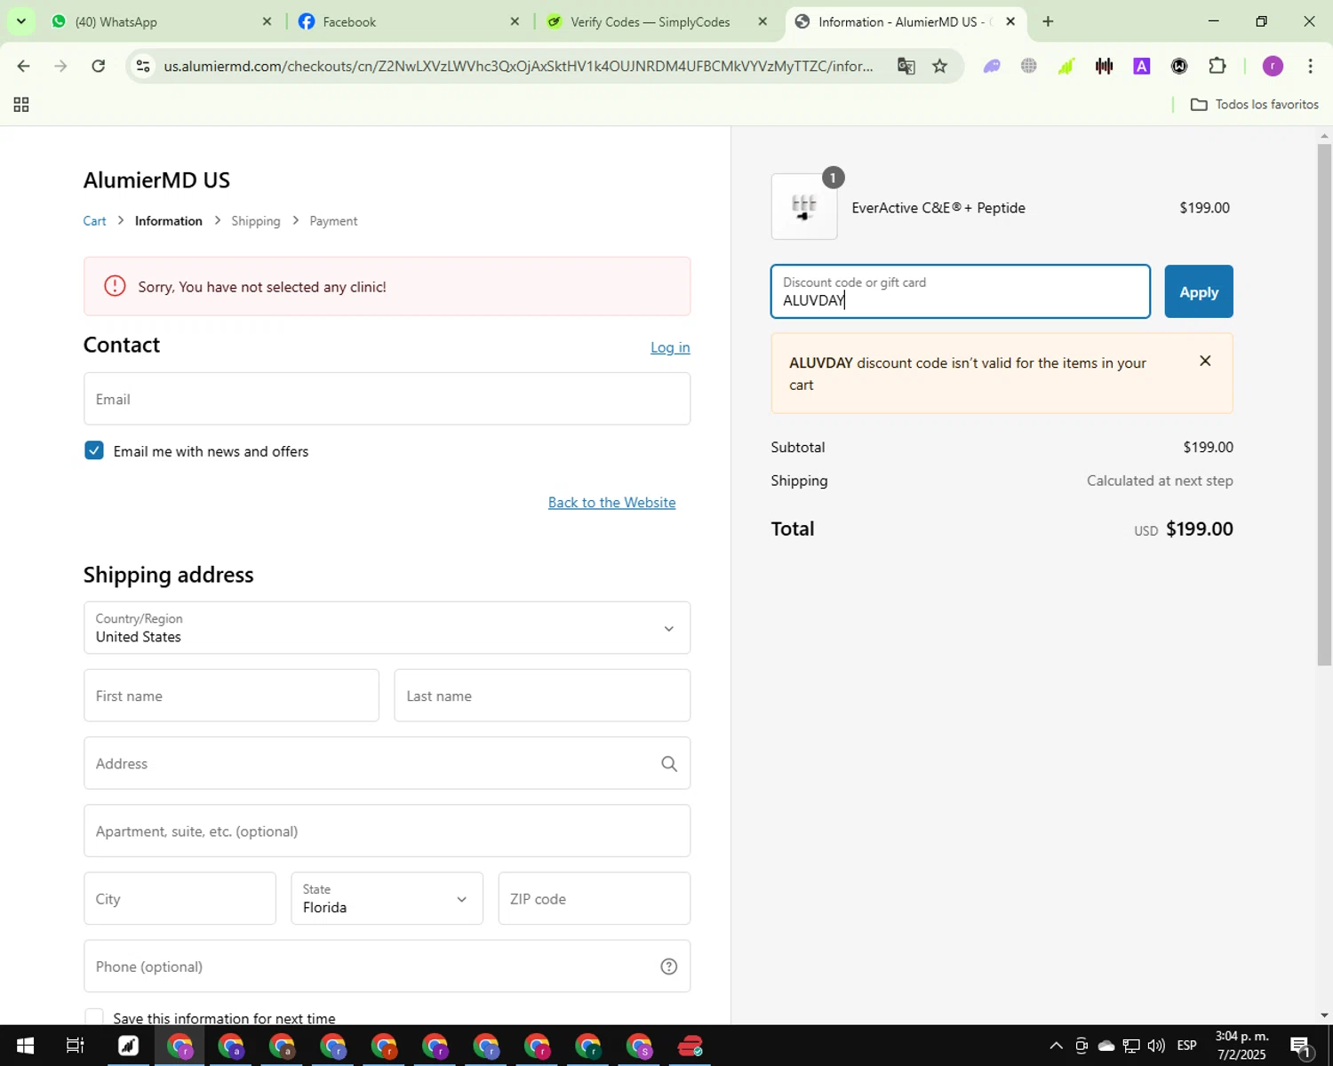Viewport: 1333px width, 1066px height.
Task: Open a new browser tab
Action: [x=1048, y=21]
